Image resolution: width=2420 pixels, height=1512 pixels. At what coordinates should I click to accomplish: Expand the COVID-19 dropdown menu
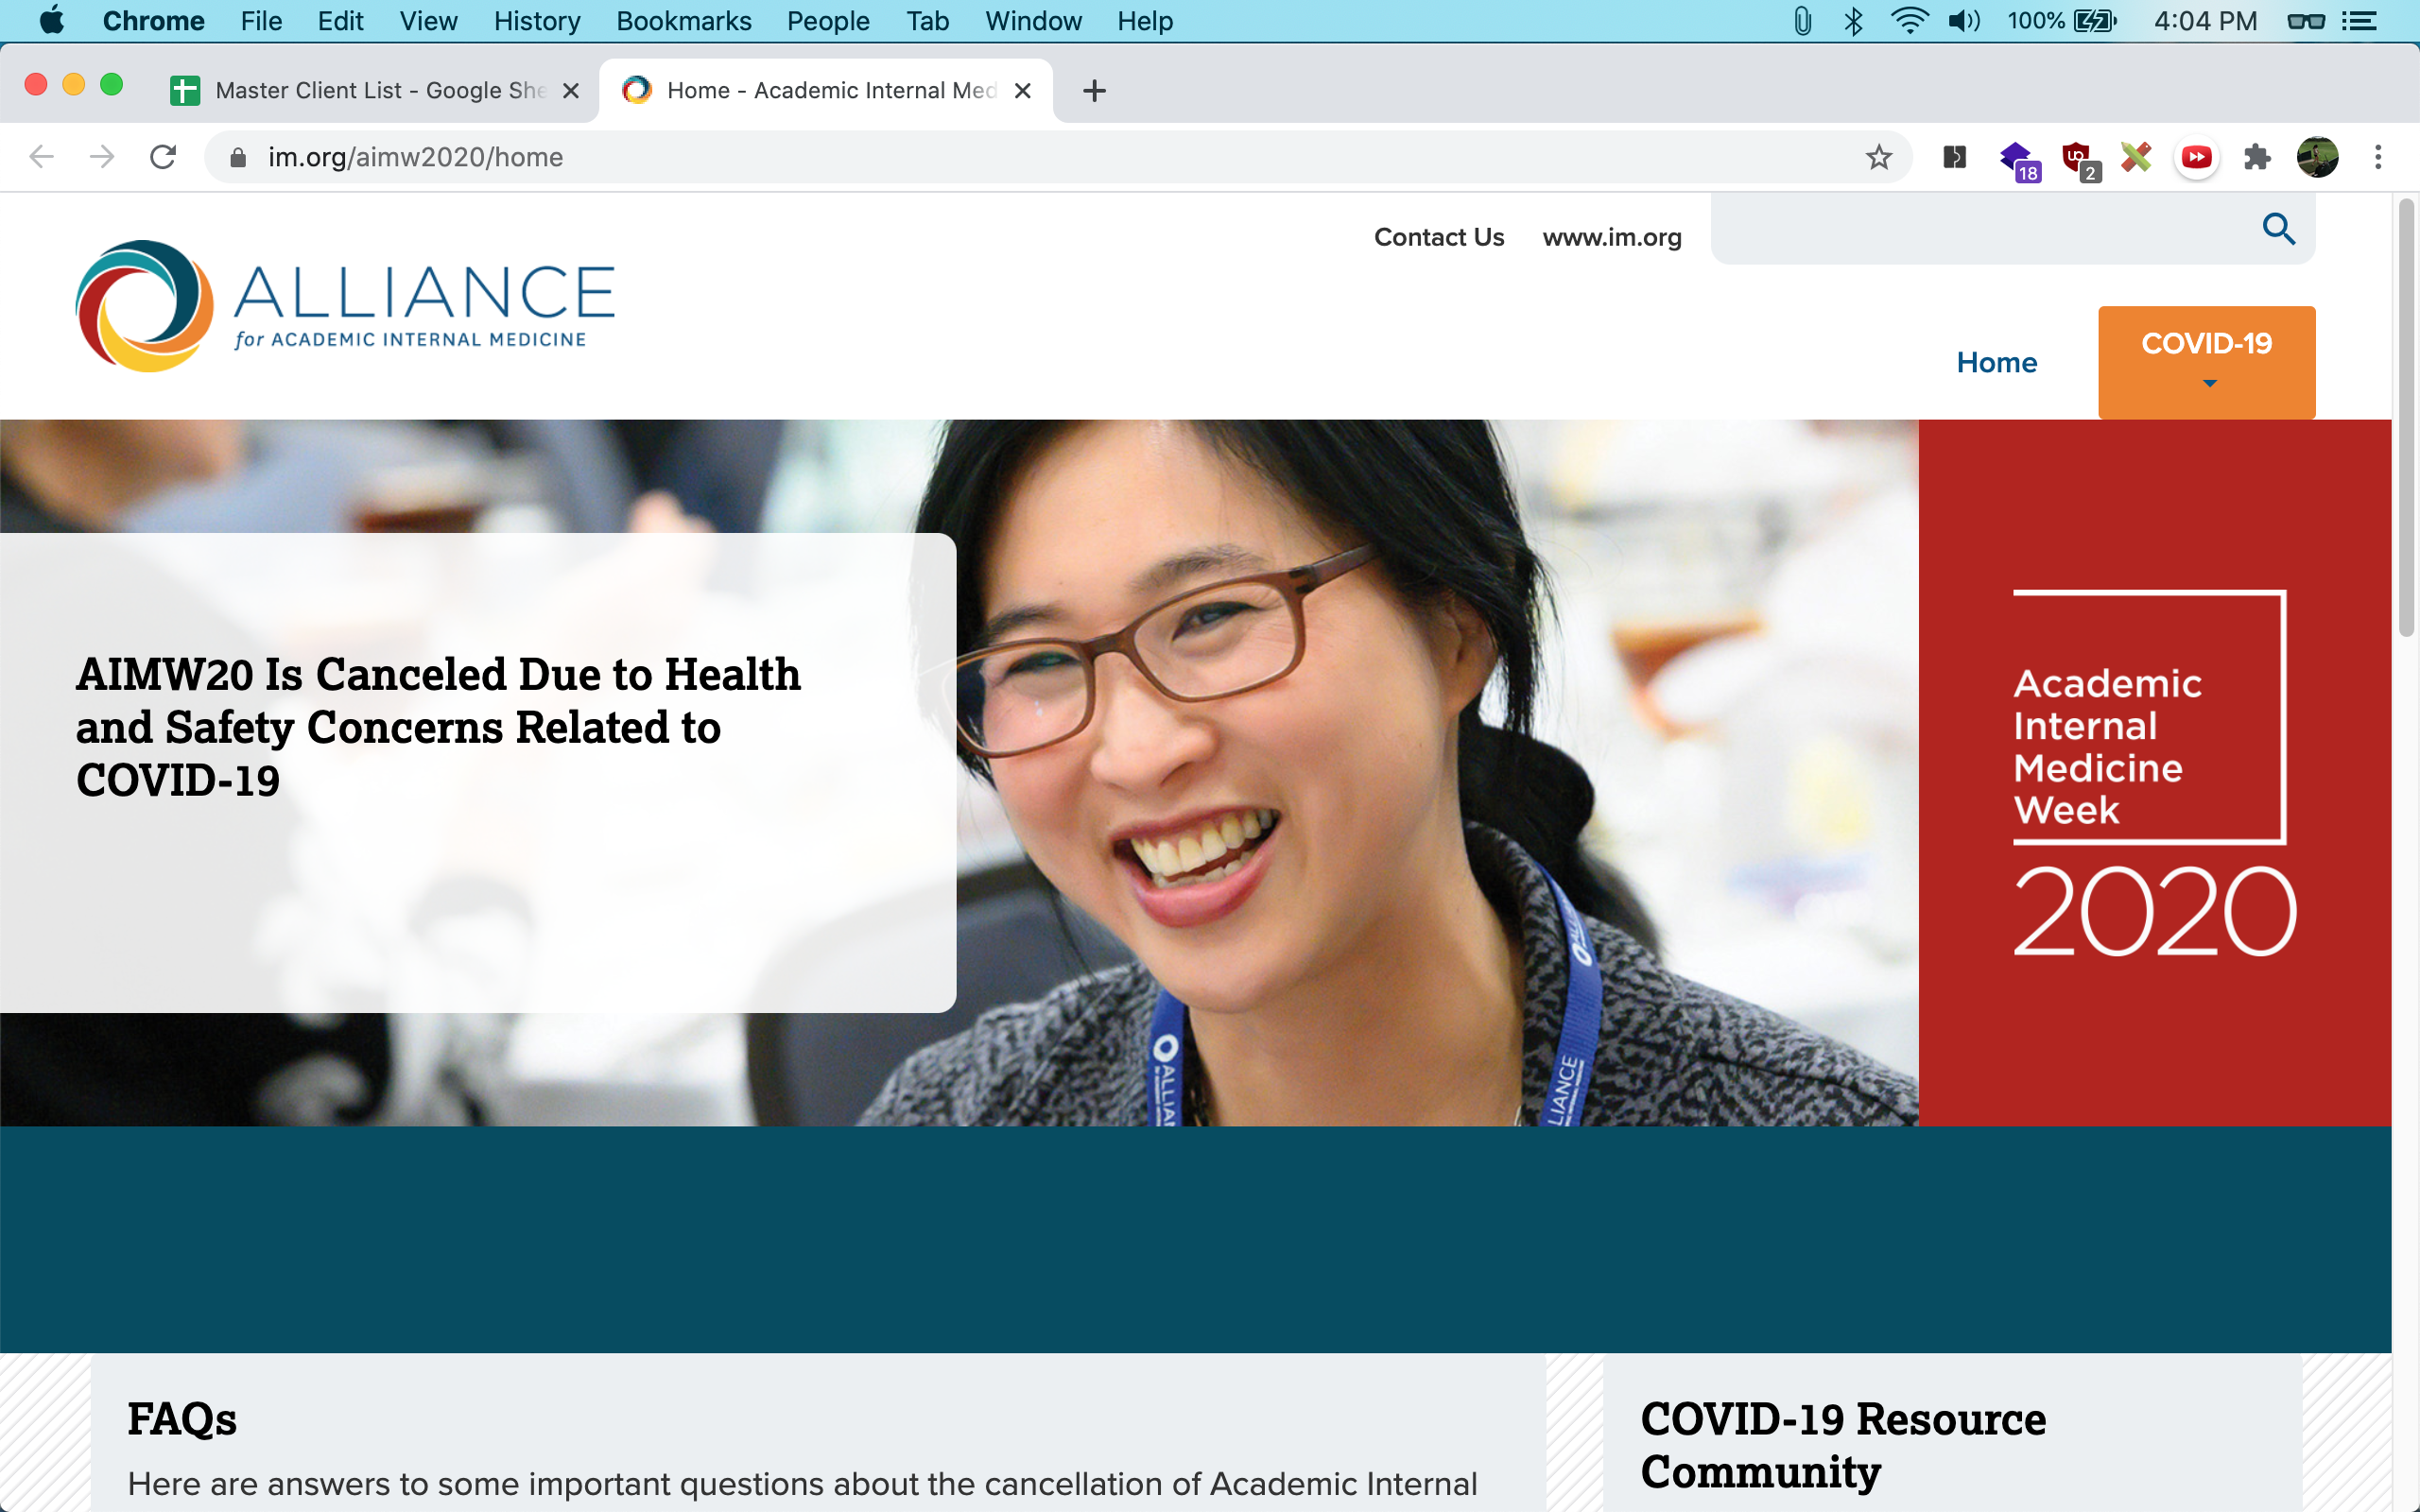click(x=2206, y=361)
